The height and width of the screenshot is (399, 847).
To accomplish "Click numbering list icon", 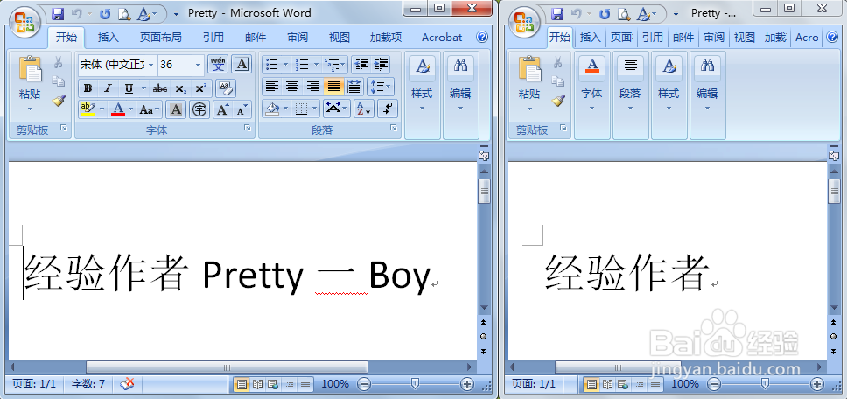I will tap(301, 65).
